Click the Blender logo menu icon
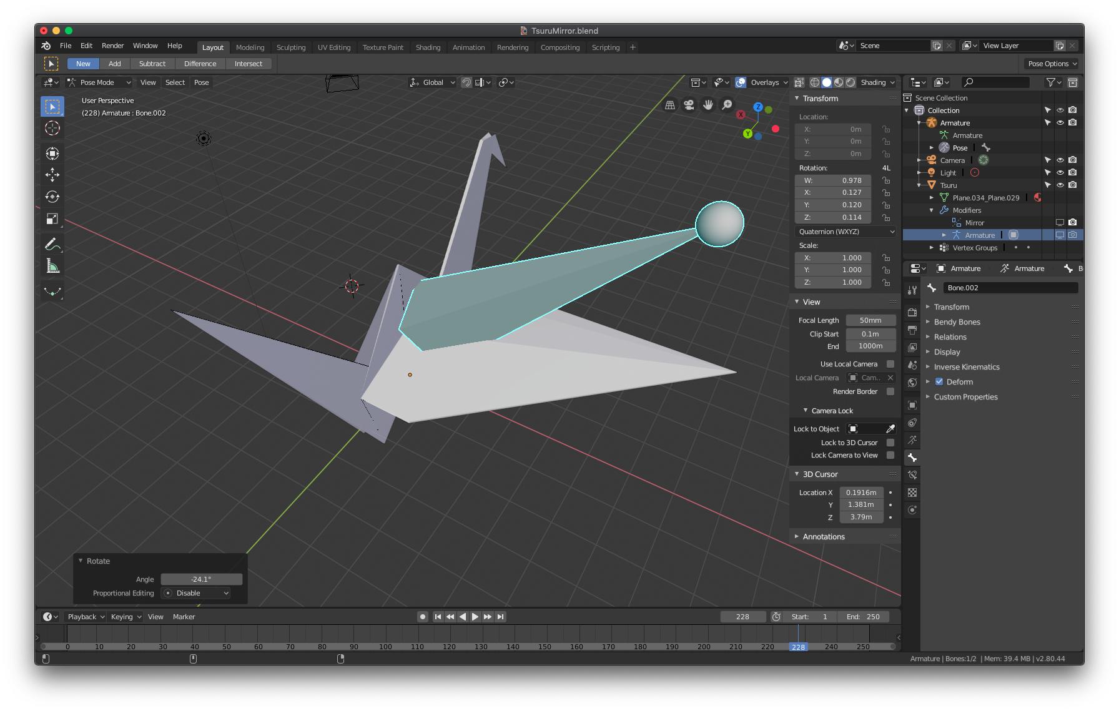The width and height of the screenshot is (1119, 711). (46, 46)
